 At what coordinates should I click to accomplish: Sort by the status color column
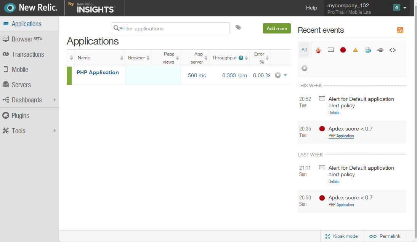click(71, 58)
